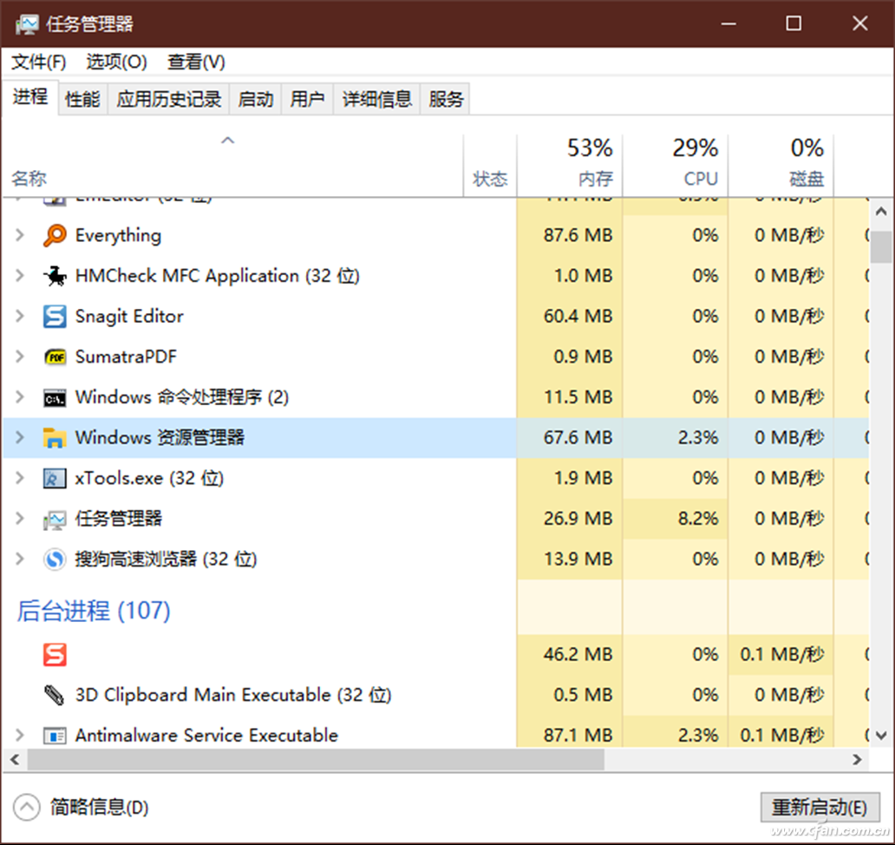
Task: Click the 3D Clipboard Main Executable icon
Action: (55, 695)
